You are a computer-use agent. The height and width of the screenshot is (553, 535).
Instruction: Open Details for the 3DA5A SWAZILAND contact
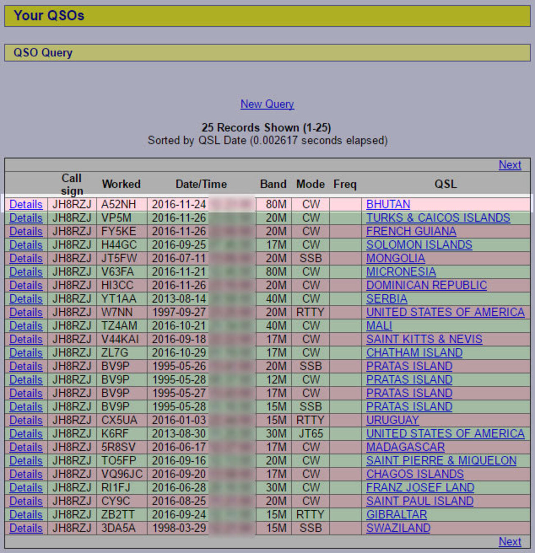[26, 528]
